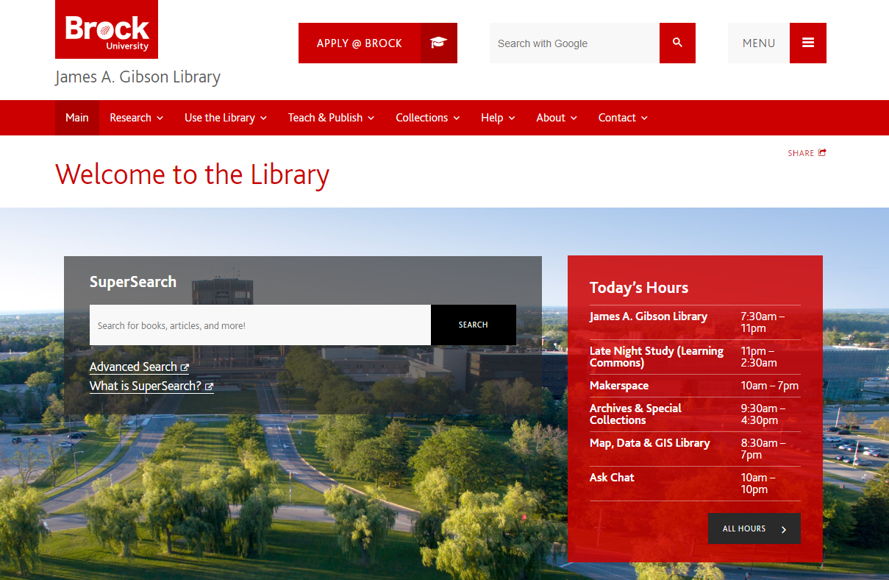This screenshot has width=889, height=580.
Task: Click the SHARE link
Action: coord(807,153)
